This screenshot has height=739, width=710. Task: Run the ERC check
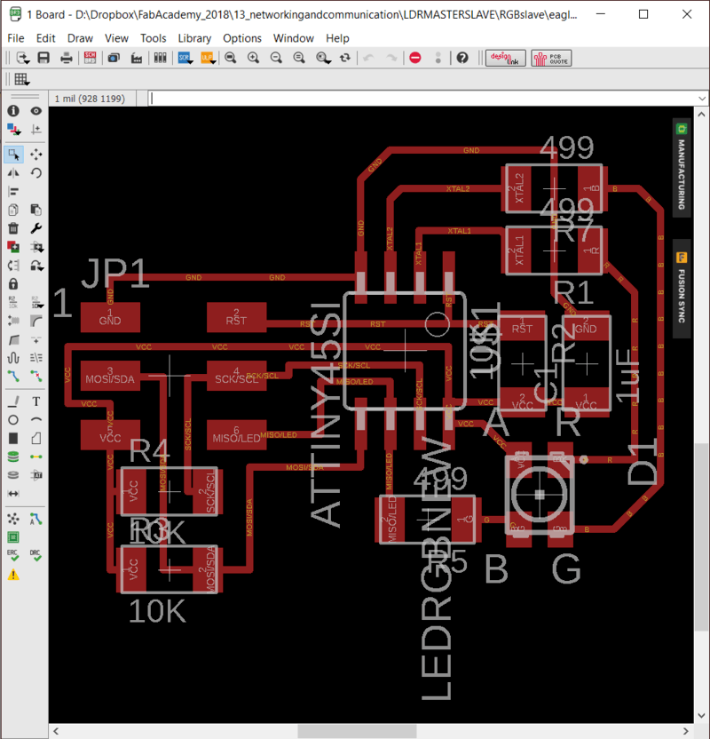pos(13,556)
